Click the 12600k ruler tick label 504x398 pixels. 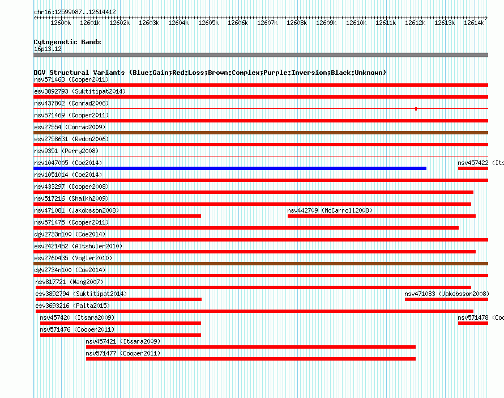click(x=61, y=23)
